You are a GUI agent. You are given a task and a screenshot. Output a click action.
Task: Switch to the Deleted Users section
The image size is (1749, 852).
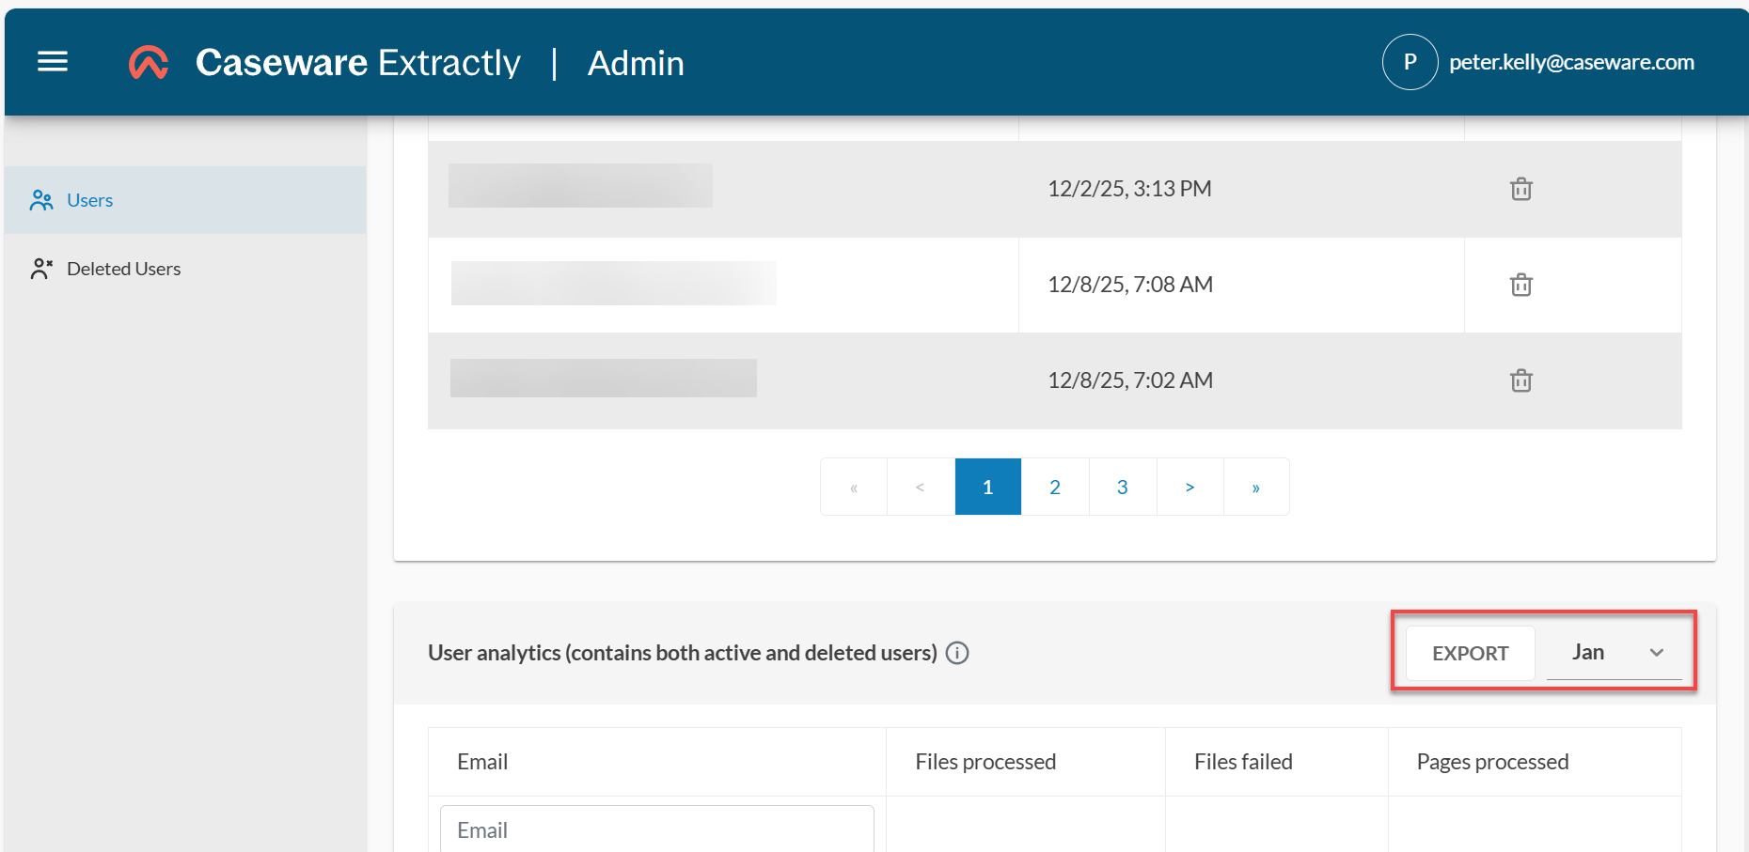click(x=122, y=268)
